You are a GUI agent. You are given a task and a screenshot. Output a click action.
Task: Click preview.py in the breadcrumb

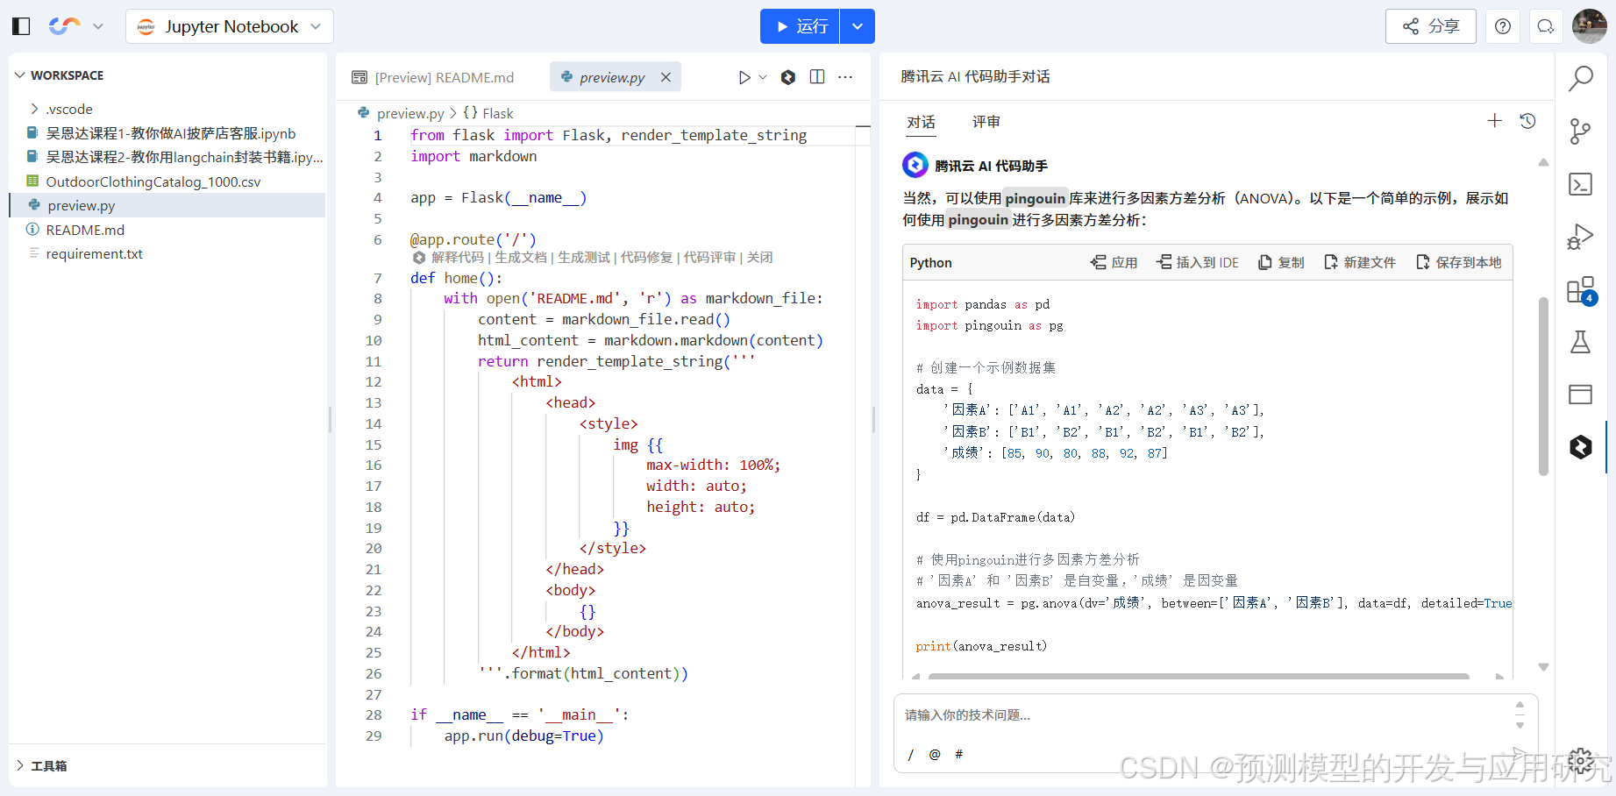[409, 113]
